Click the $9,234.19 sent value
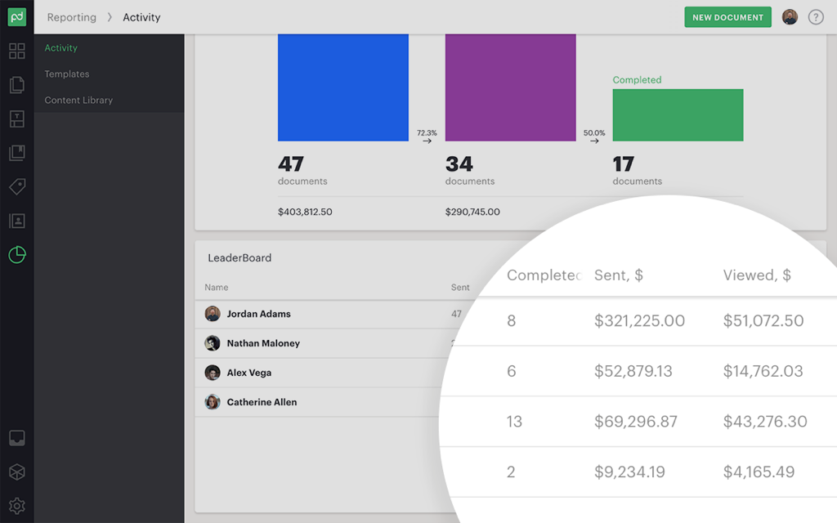 tap(630, 472)
